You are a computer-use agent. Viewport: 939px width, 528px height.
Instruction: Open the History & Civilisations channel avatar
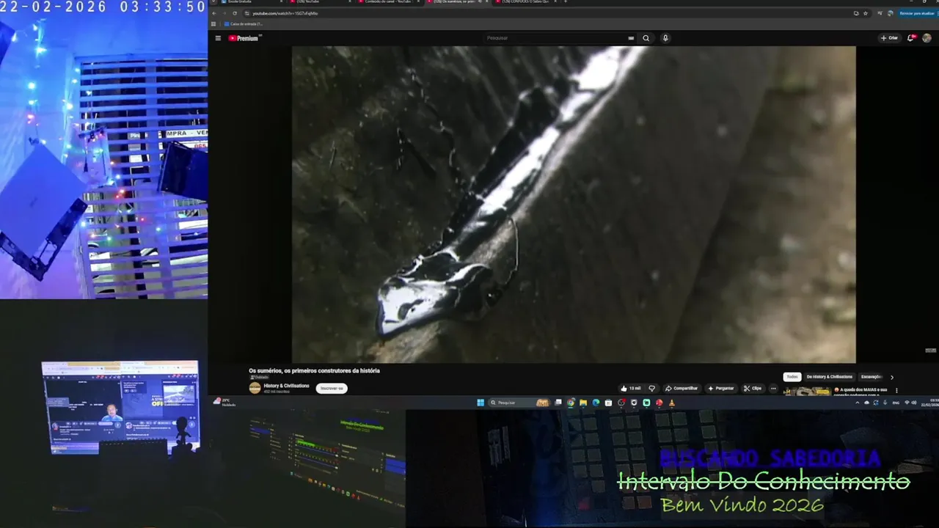click(255, 388)
